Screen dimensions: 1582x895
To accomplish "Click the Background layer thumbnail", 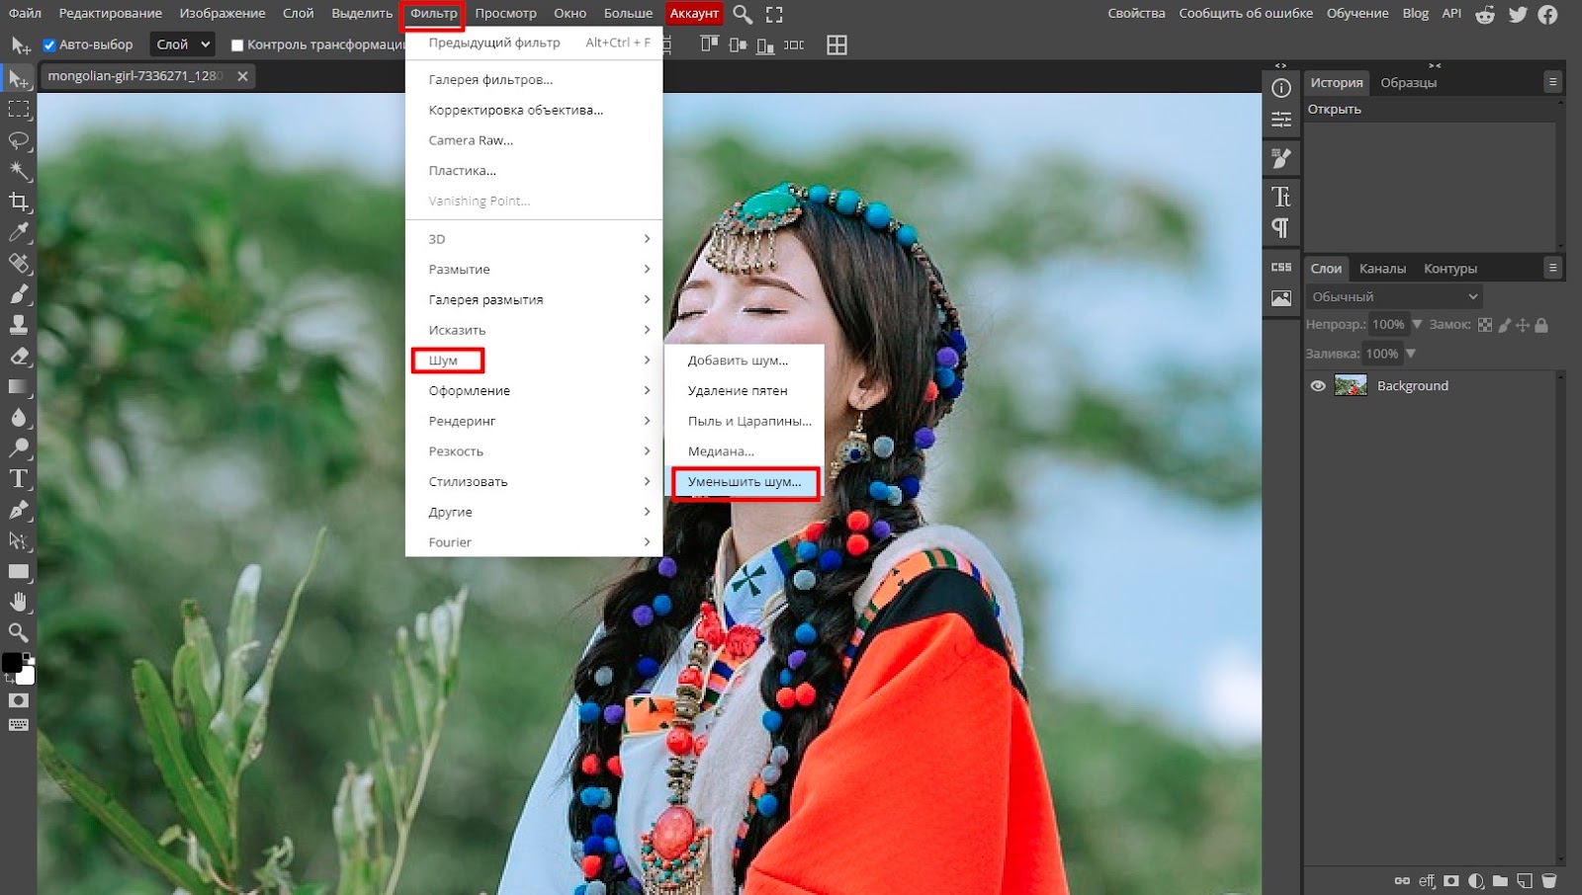I will pos(1351,385).
